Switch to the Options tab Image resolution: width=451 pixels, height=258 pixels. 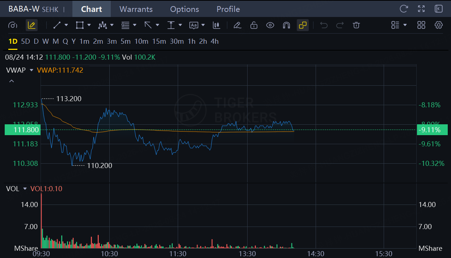click(185, 9)
